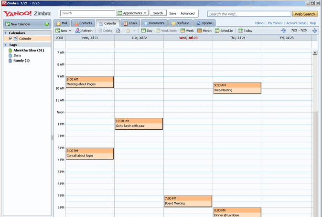The width and height of the screenshot is (322, 217).
Task: Open the New button dropdown arrow
Action: pos(70,31)
